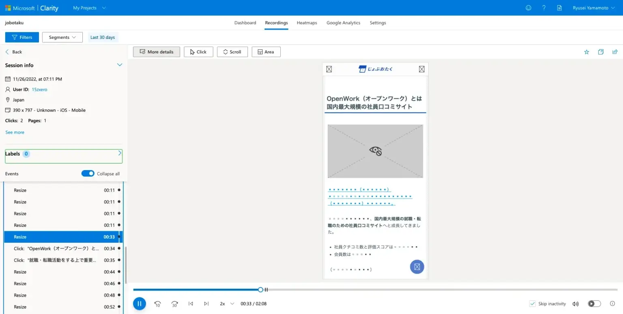Click the playback progress slider handle
Image resolution: width=623 pixels, height=314 pixels.
tap(260, 290)
